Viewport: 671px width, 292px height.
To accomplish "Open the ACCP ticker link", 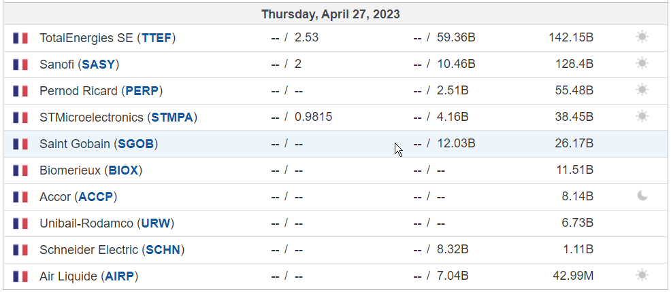I will (96, 197).
